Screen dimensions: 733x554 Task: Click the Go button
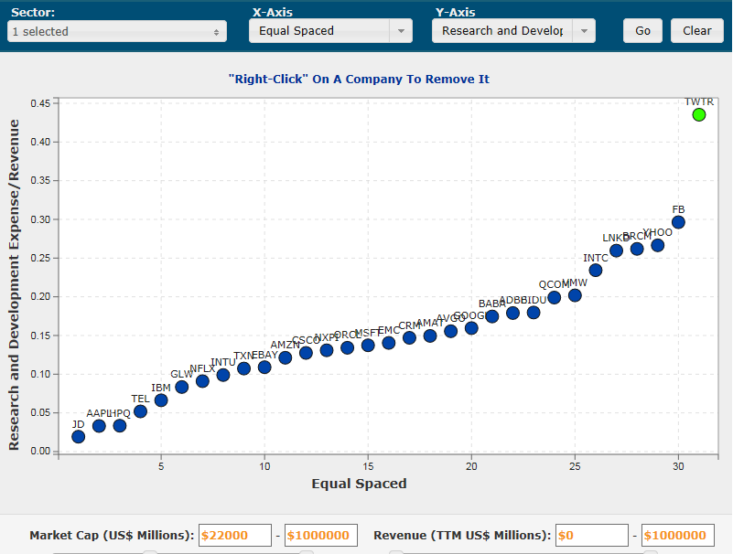pyautogui.click(x=642, y=31)
